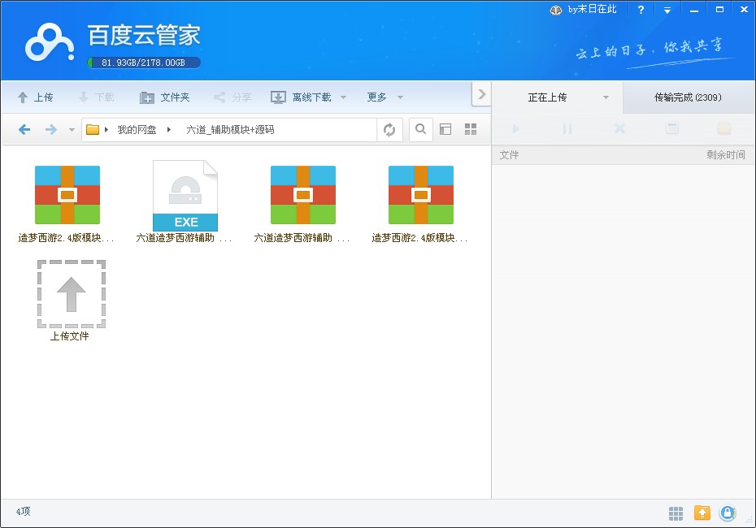Create a new folder with 文件夹 button

point(164,97)
